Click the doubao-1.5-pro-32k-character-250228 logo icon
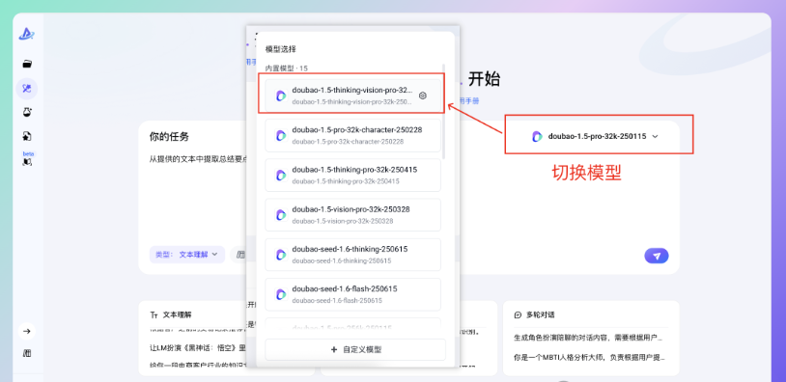The image size is (786, 382). [x=281, y=135]
